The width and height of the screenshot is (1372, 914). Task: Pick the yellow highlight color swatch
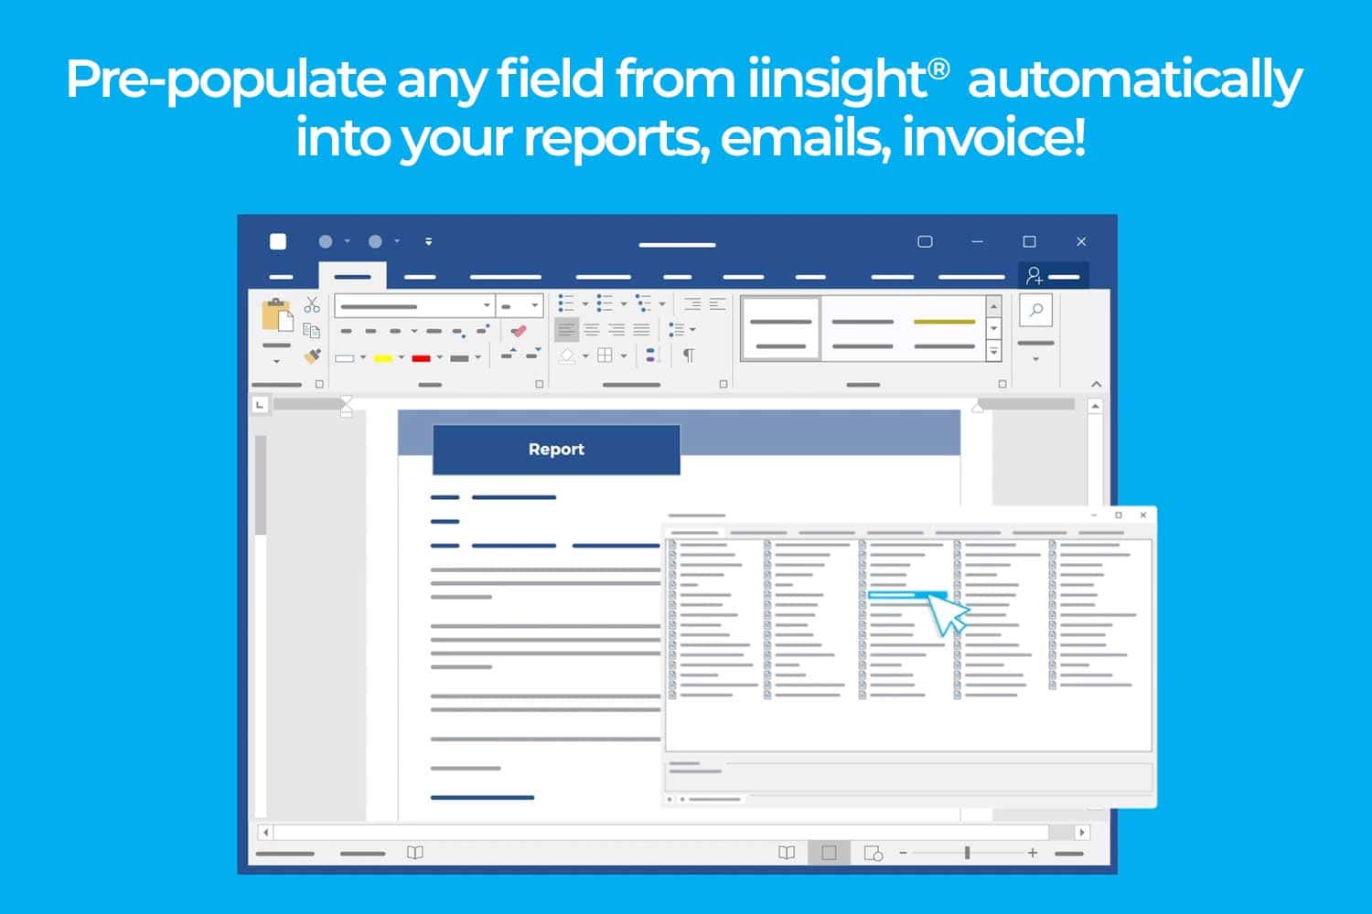tap(383, 358)
